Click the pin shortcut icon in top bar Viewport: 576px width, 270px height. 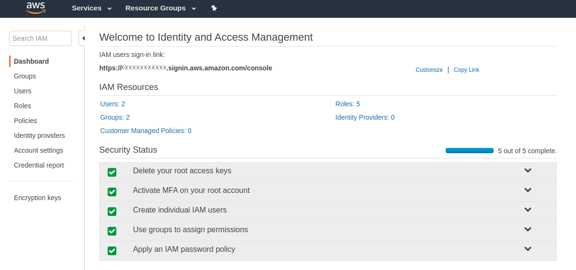(214, 8)
